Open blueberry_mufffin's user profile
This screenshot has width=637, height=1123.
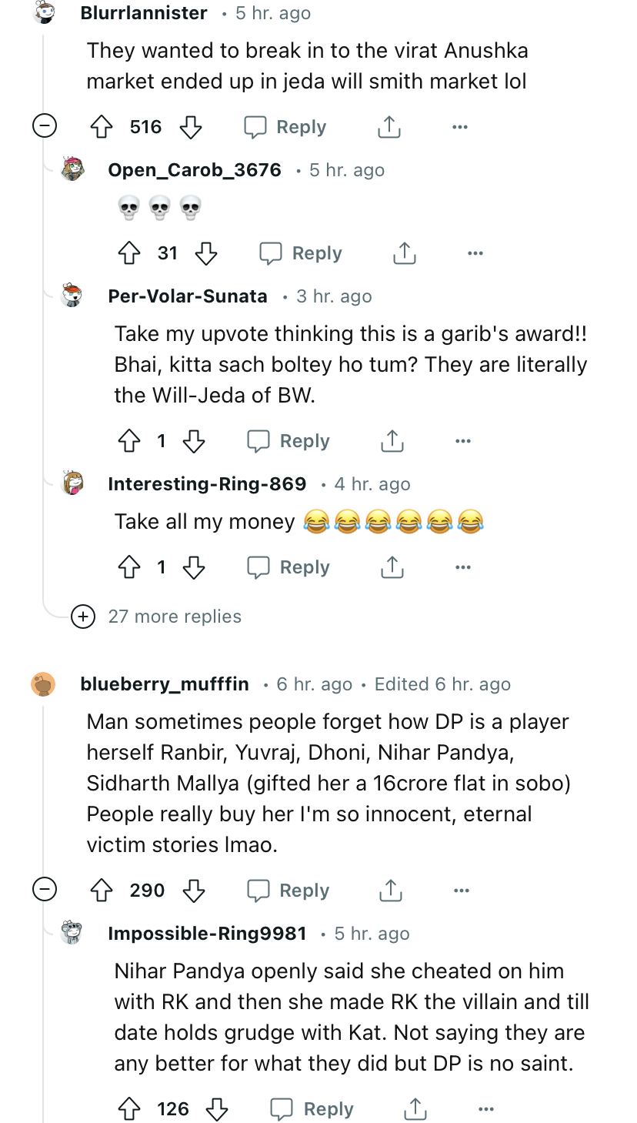coord(165,684)
